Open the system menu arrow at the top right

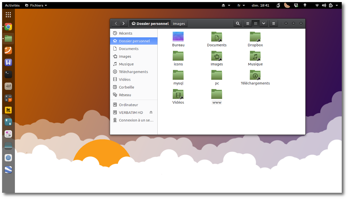337,5
